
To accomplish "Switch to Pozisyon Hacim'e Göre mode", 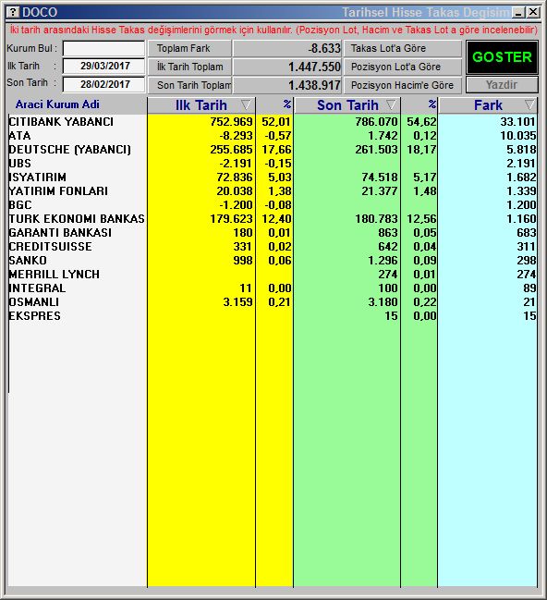I will 403,85.
